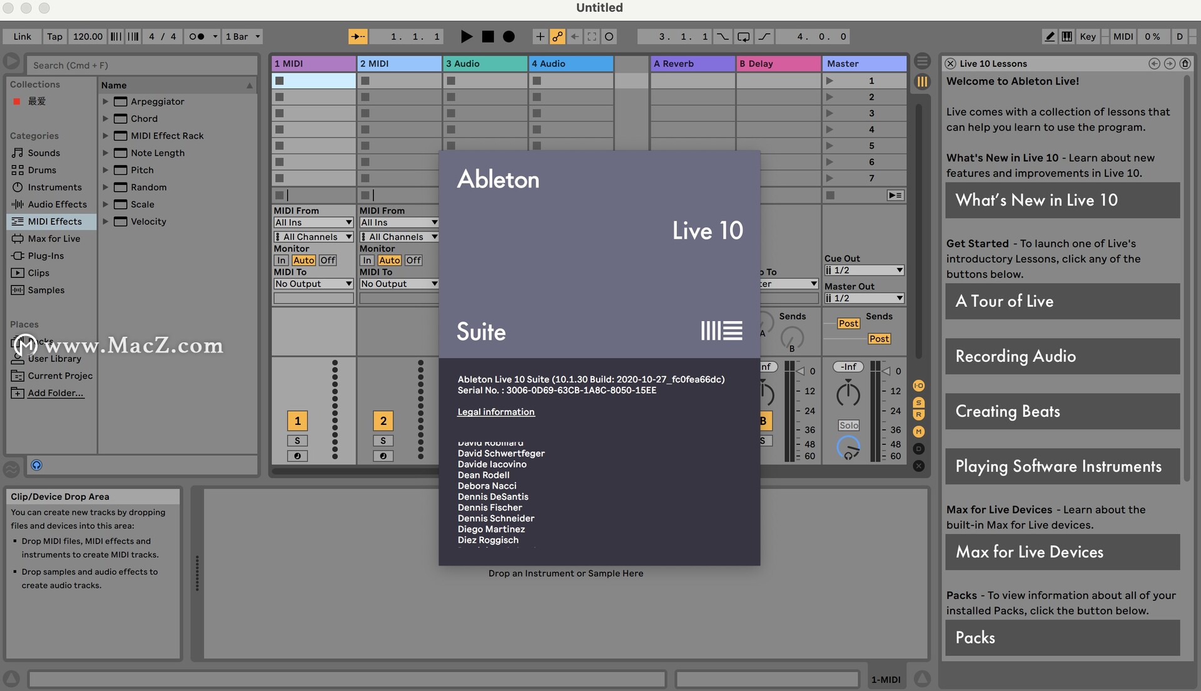Open the quantization 1 Bar menu

[242, 36]
